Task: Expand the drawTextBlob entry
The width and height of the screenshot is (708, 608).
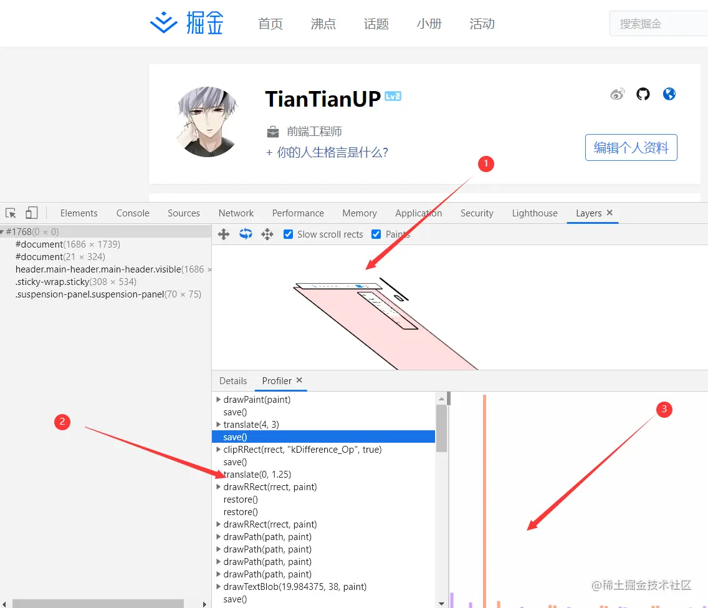Action: coord(218,586)
